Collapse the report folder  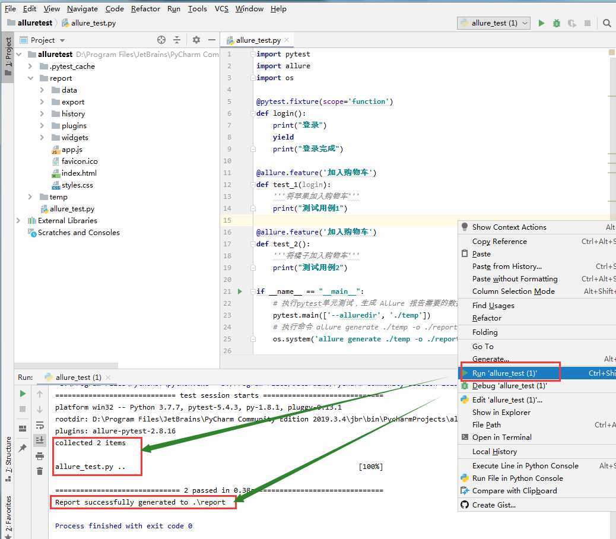[30, 78]
